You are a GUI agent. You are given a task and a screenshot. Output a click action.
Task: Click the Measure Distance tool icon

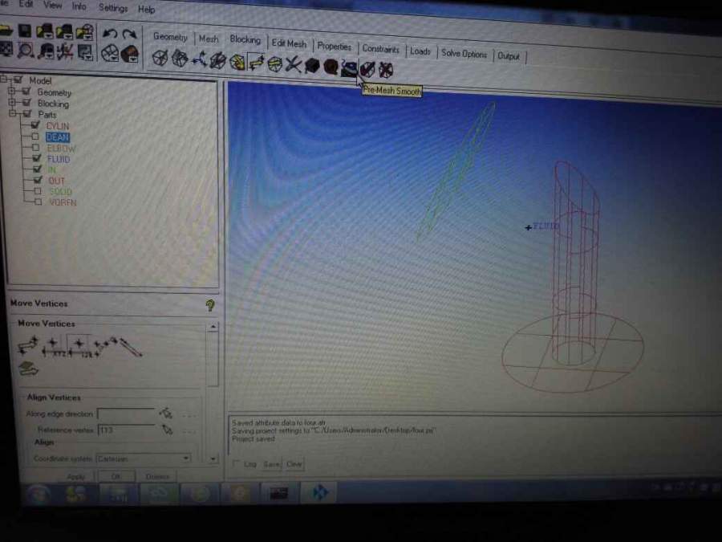pyautogui.click(x=46, y=51)
